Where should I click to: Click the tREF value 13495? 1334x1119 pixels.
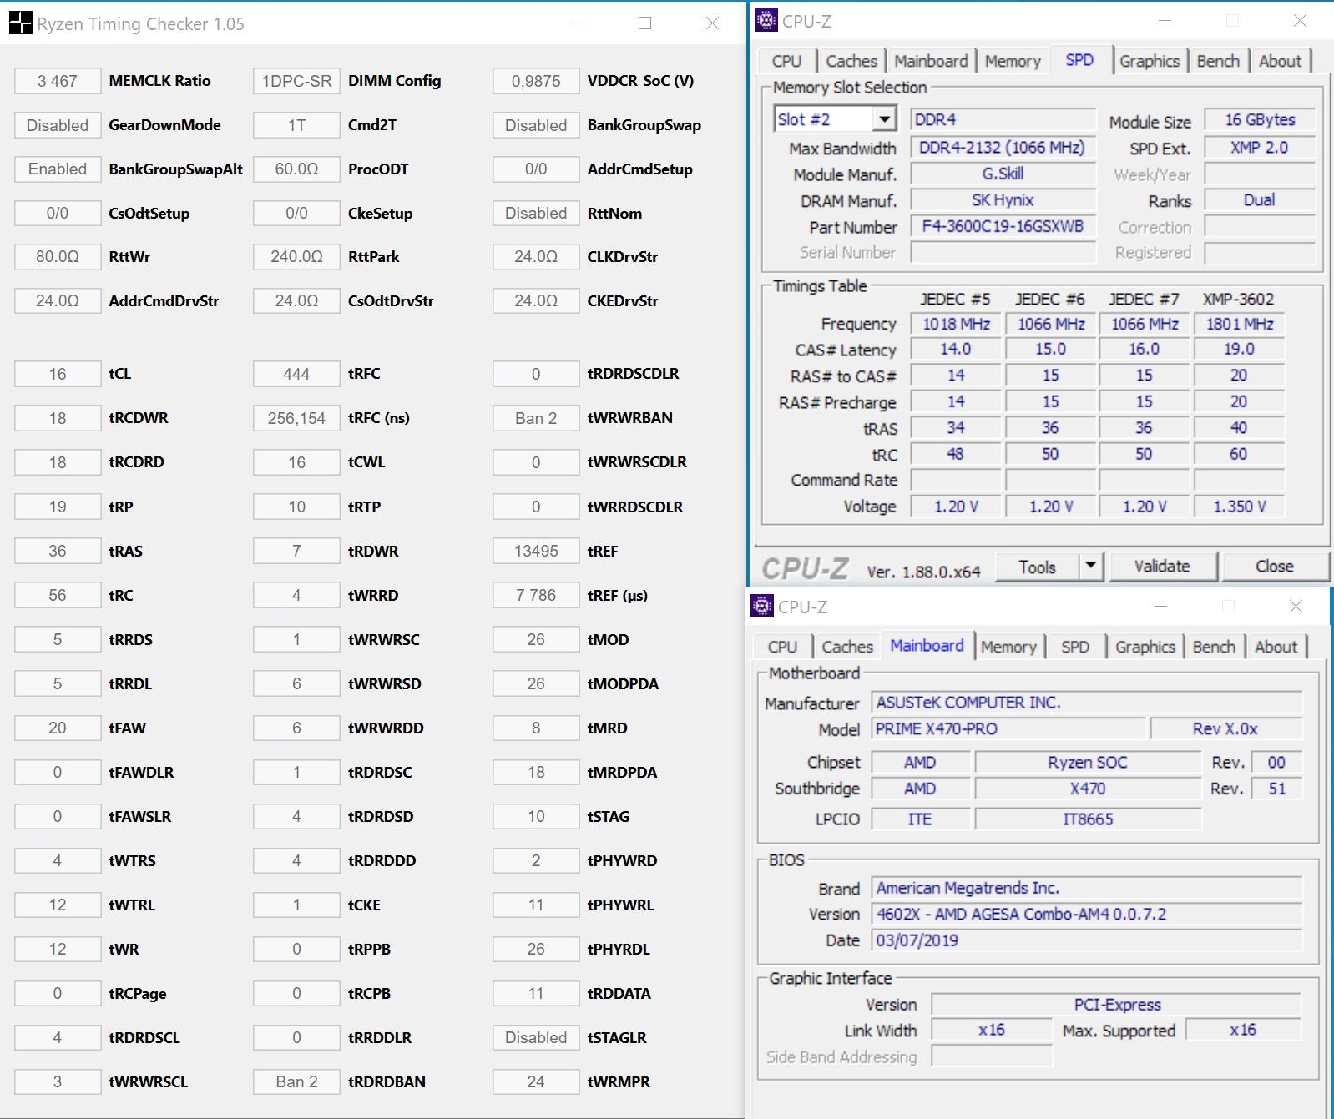[x=536, y=552]
